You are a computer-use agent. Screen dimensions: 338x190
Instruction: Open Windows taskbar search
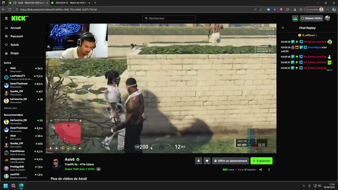pyautogui.click(x=13, y=186)
